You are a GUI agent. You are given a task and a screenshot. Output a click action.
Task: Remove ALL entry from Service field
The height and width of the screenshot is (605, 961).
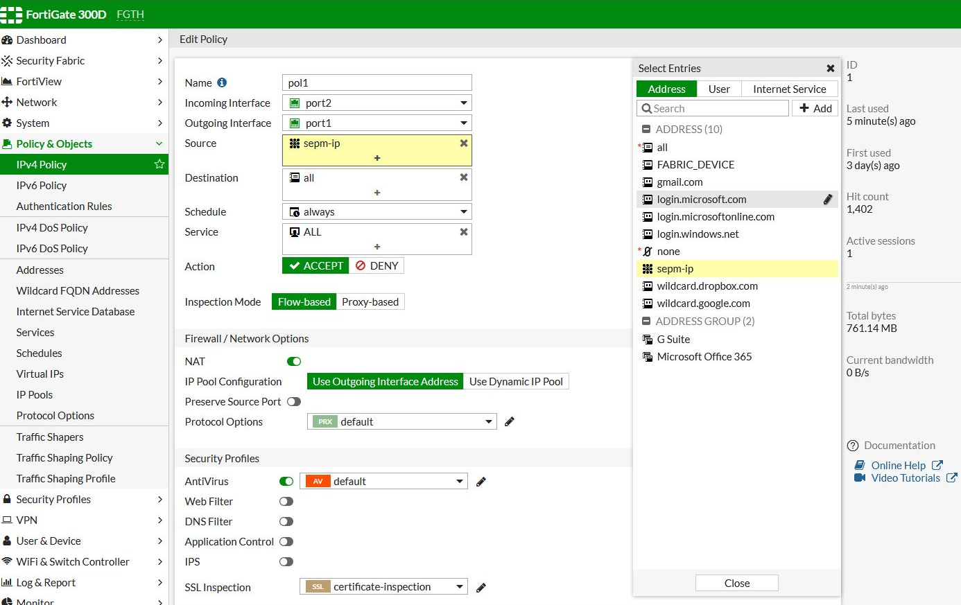pyautogui.click(x=464, y=231)
